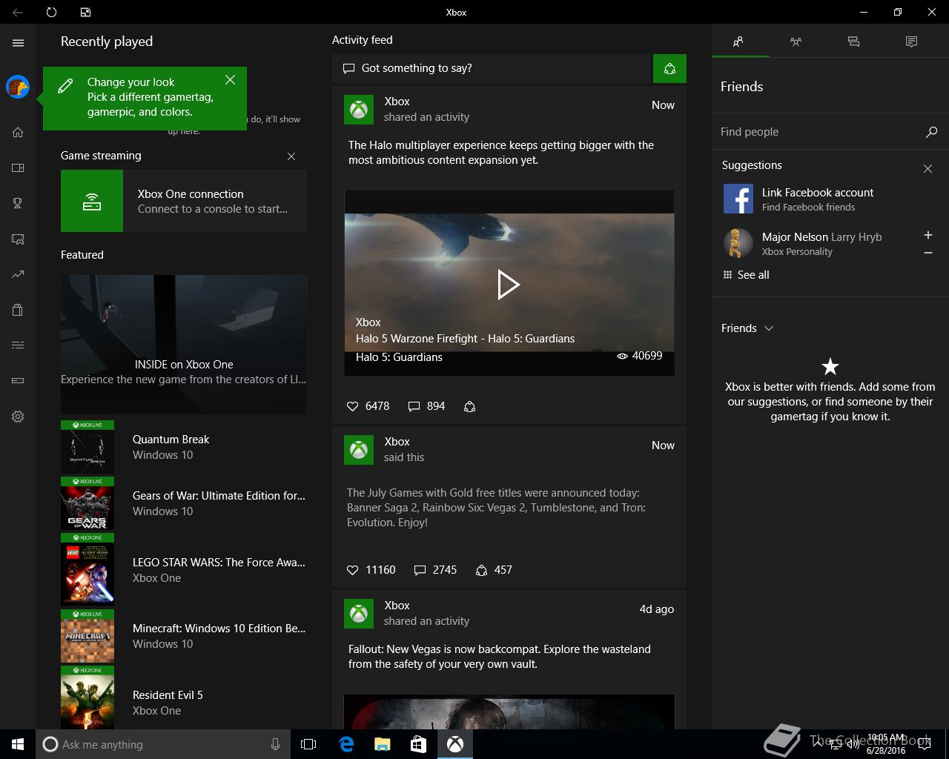Go to Home in sidebar

tap(18, 133)
